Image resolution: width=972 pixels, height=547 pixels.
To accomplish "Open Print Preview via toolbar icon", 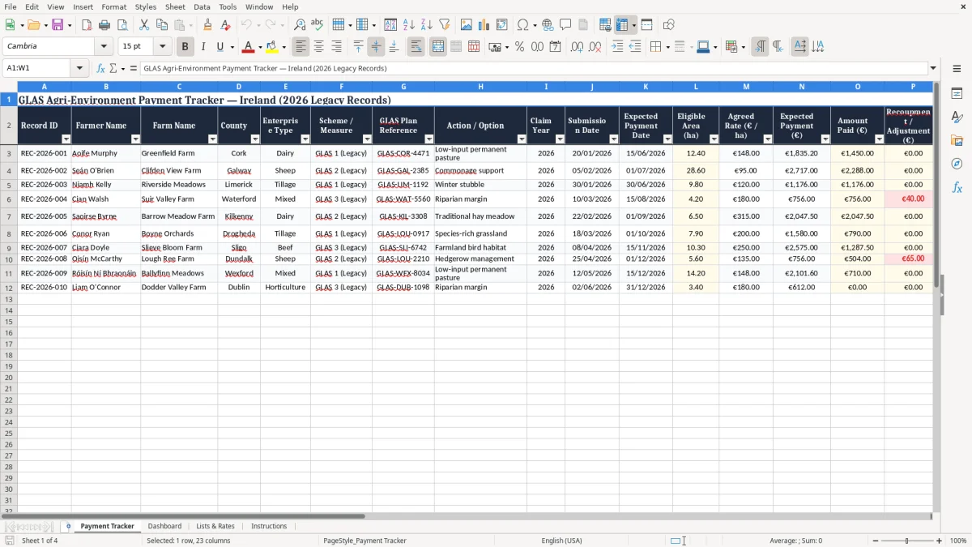I will point(122,25).
